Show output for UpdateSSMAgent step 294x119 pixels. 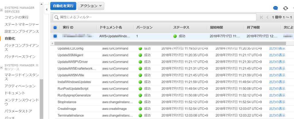click(277, 55)
